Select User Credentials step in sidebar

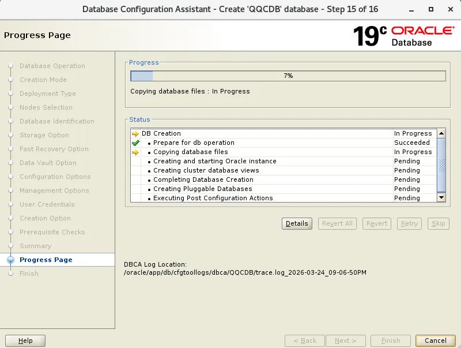tap(47, 204)
